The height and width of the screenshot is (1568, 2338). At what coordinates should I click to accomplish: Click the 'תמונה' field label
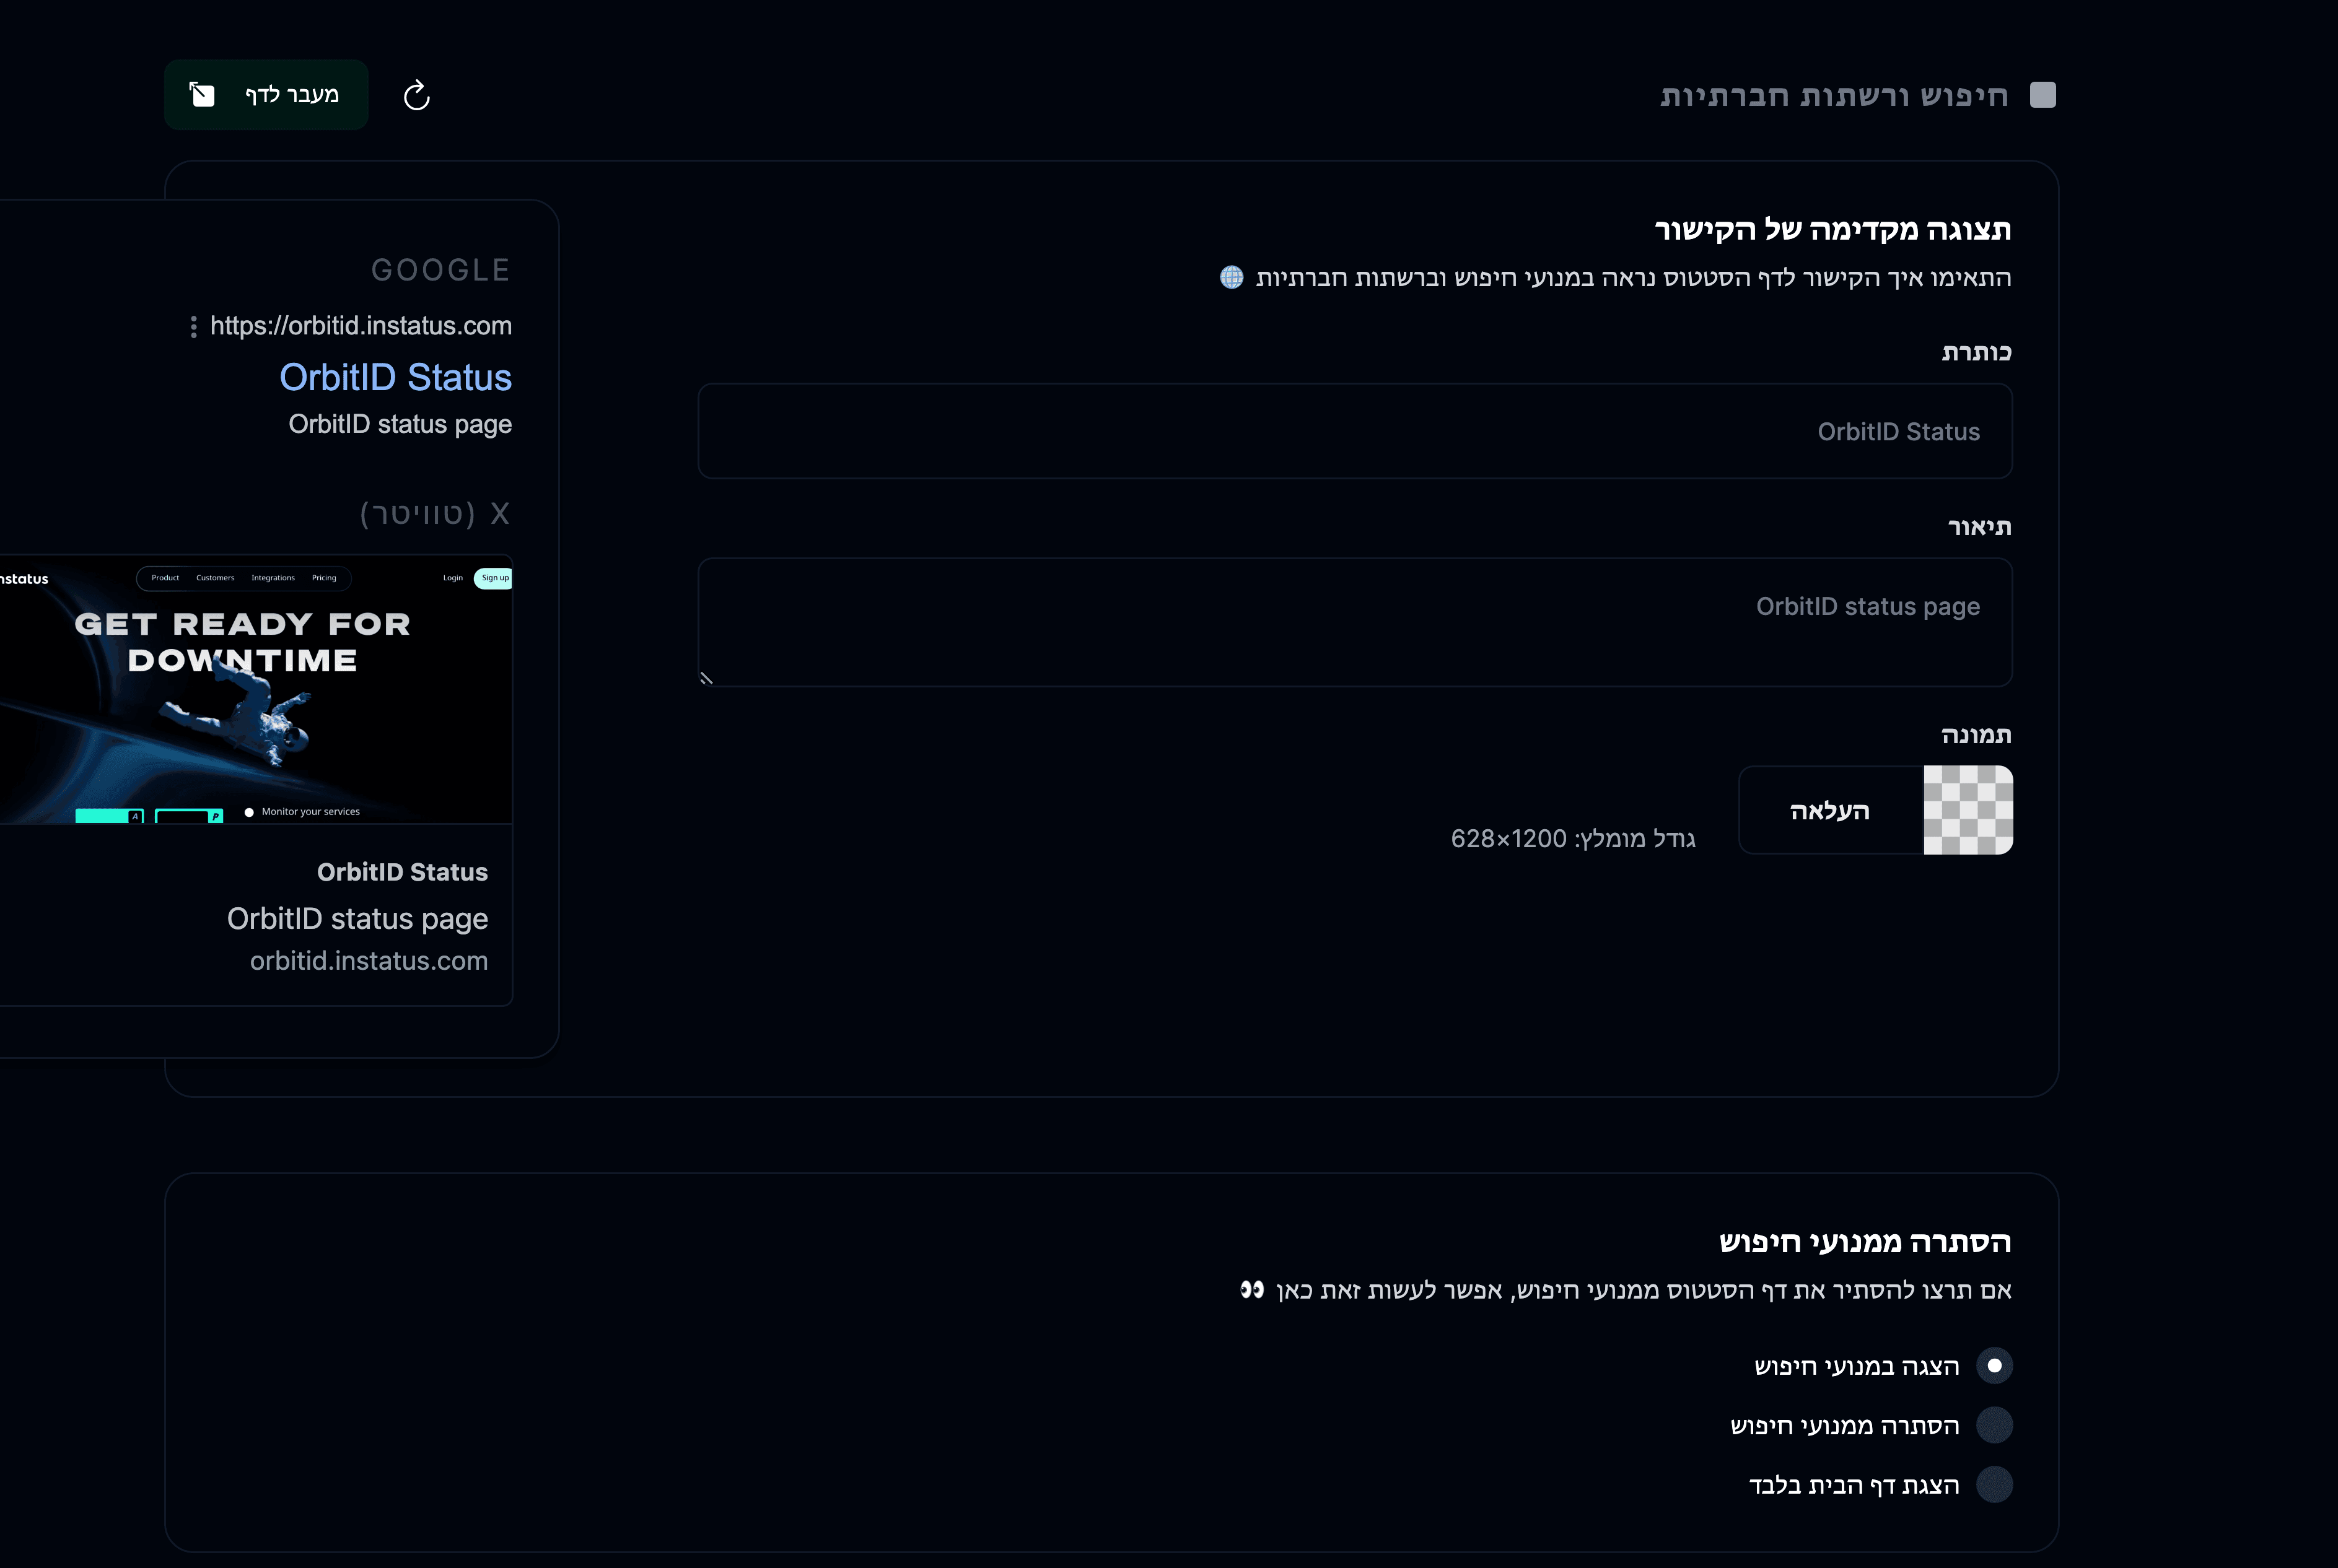(x=1976, y=735)
